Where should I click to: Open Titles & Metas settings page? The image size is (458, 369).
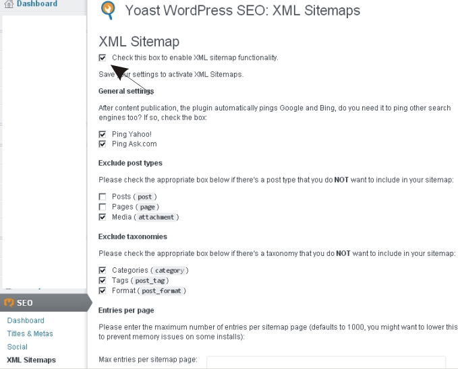pyautogui.click(x=30, y=334)
